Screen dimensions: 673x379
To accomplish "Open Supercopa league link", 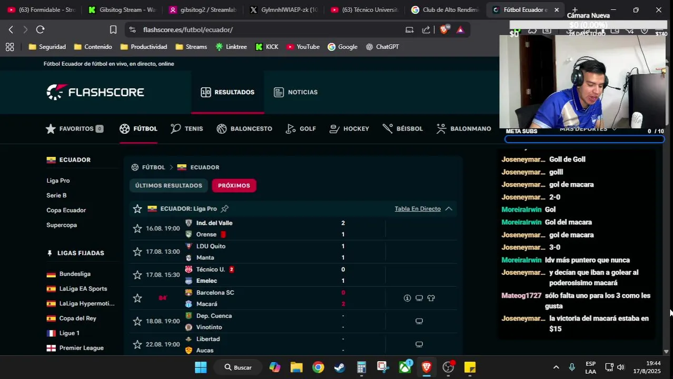I will pos(62,225).
